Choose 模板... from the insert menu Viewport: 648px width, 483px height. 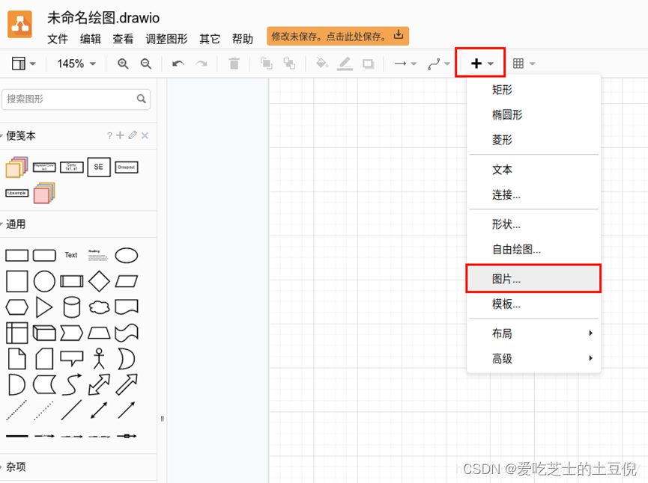pos(533,304)
